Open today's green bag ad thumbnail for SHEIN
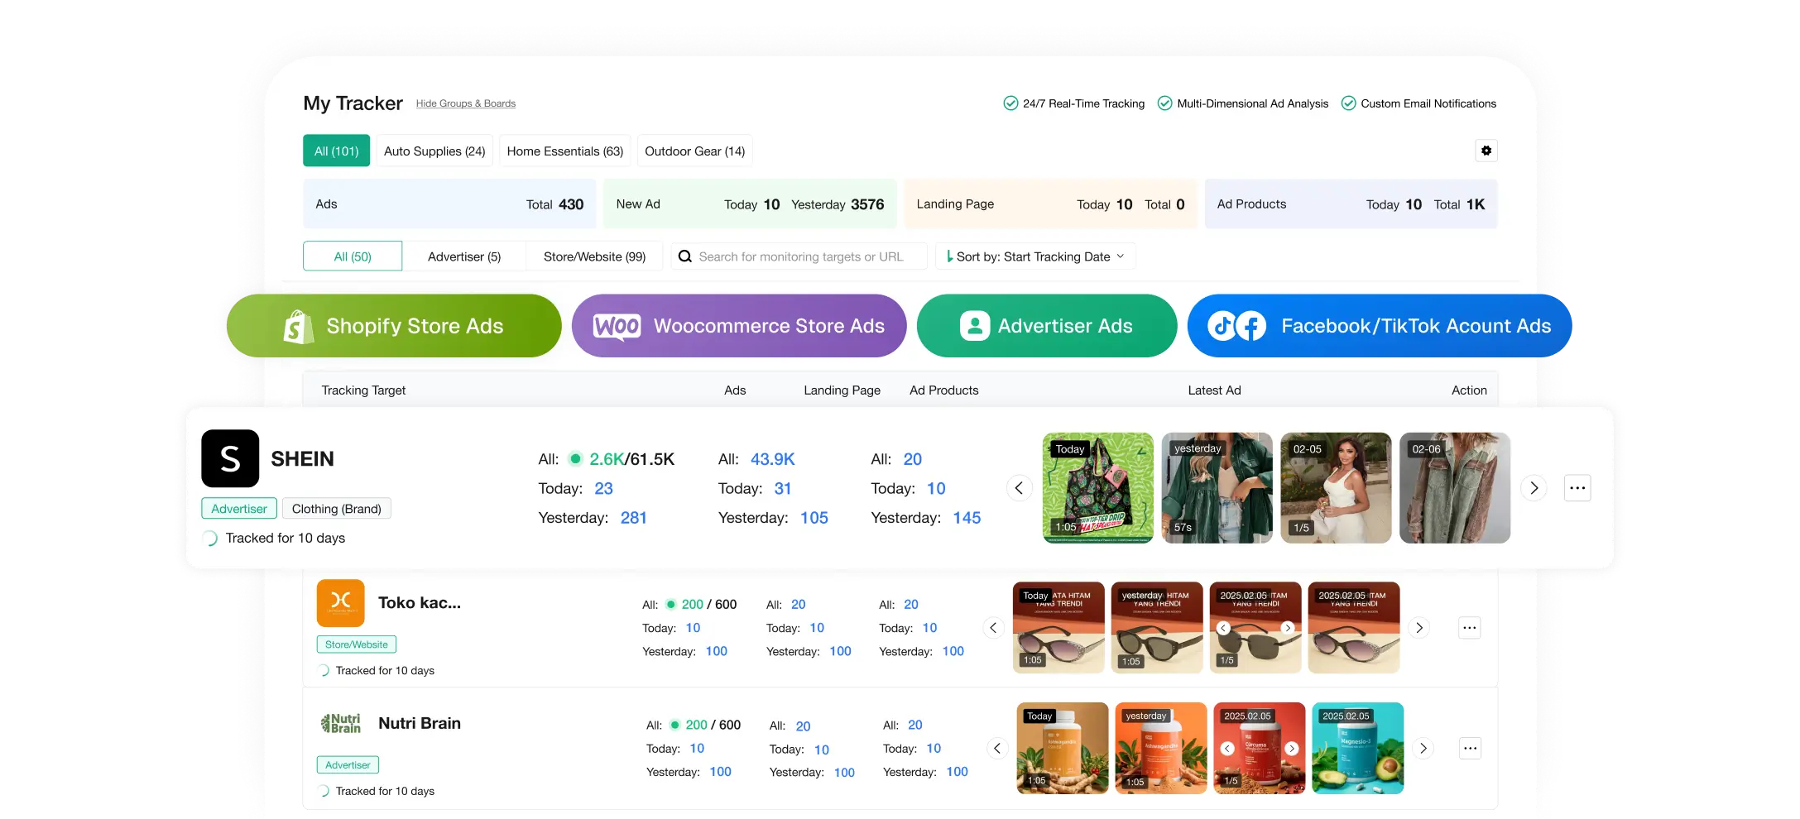Viewport: 1800px width, 819px height. 1097,488
